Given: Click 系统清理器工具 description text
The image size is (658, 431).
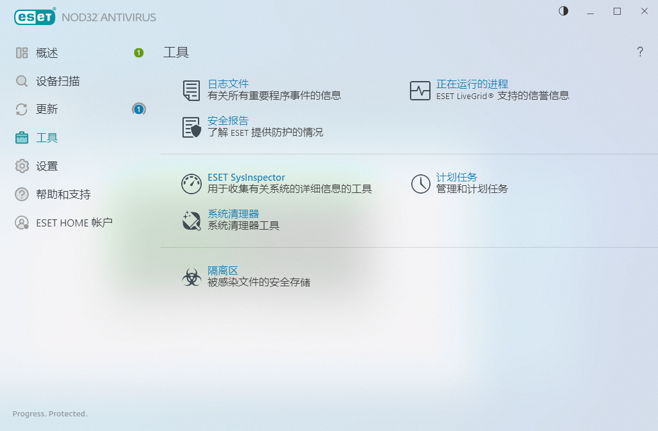Looking at the screenshot, I should pyautogui.click(x=244, y=226).
